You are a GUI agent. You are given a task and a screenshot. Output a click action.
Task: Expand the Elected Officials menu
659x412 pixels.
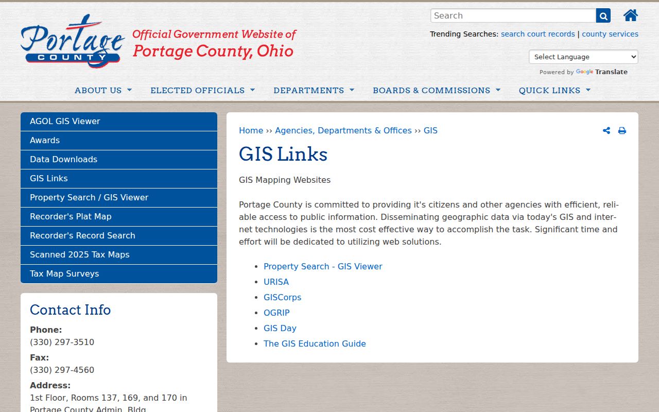(x=202, y=90)
